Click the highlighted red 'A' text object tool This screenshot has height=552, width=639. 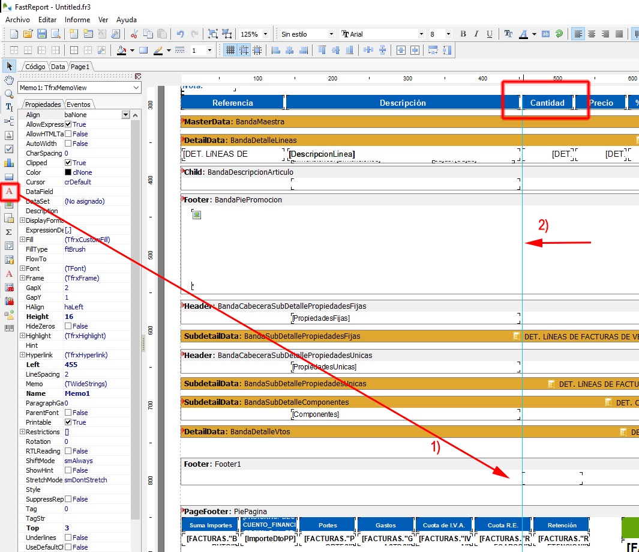point(9,191)
